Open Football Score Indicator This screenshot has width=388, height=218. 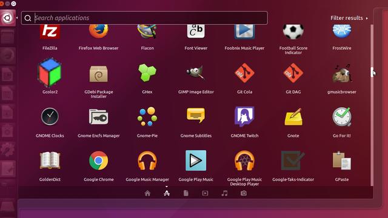coord(293,32)
